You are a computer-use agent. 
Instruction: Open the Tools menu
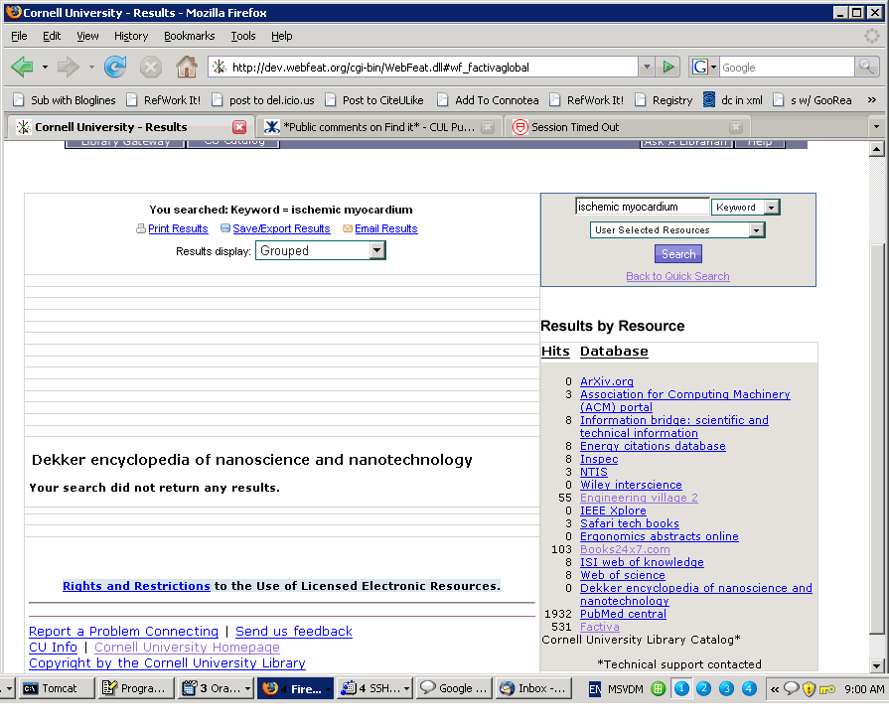point(243,36)
